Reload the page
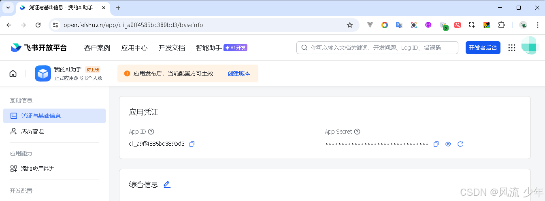The image size is (545, 201). tap(38, 25)
